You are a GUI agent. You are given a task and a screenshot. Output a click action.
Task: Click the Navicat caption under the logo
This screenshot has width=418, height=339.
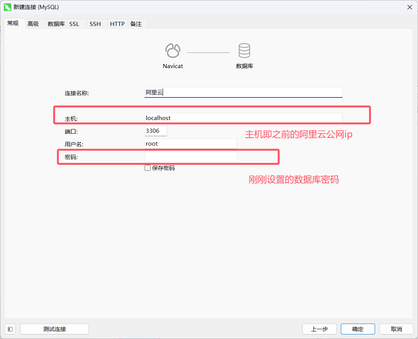(173, 66)
